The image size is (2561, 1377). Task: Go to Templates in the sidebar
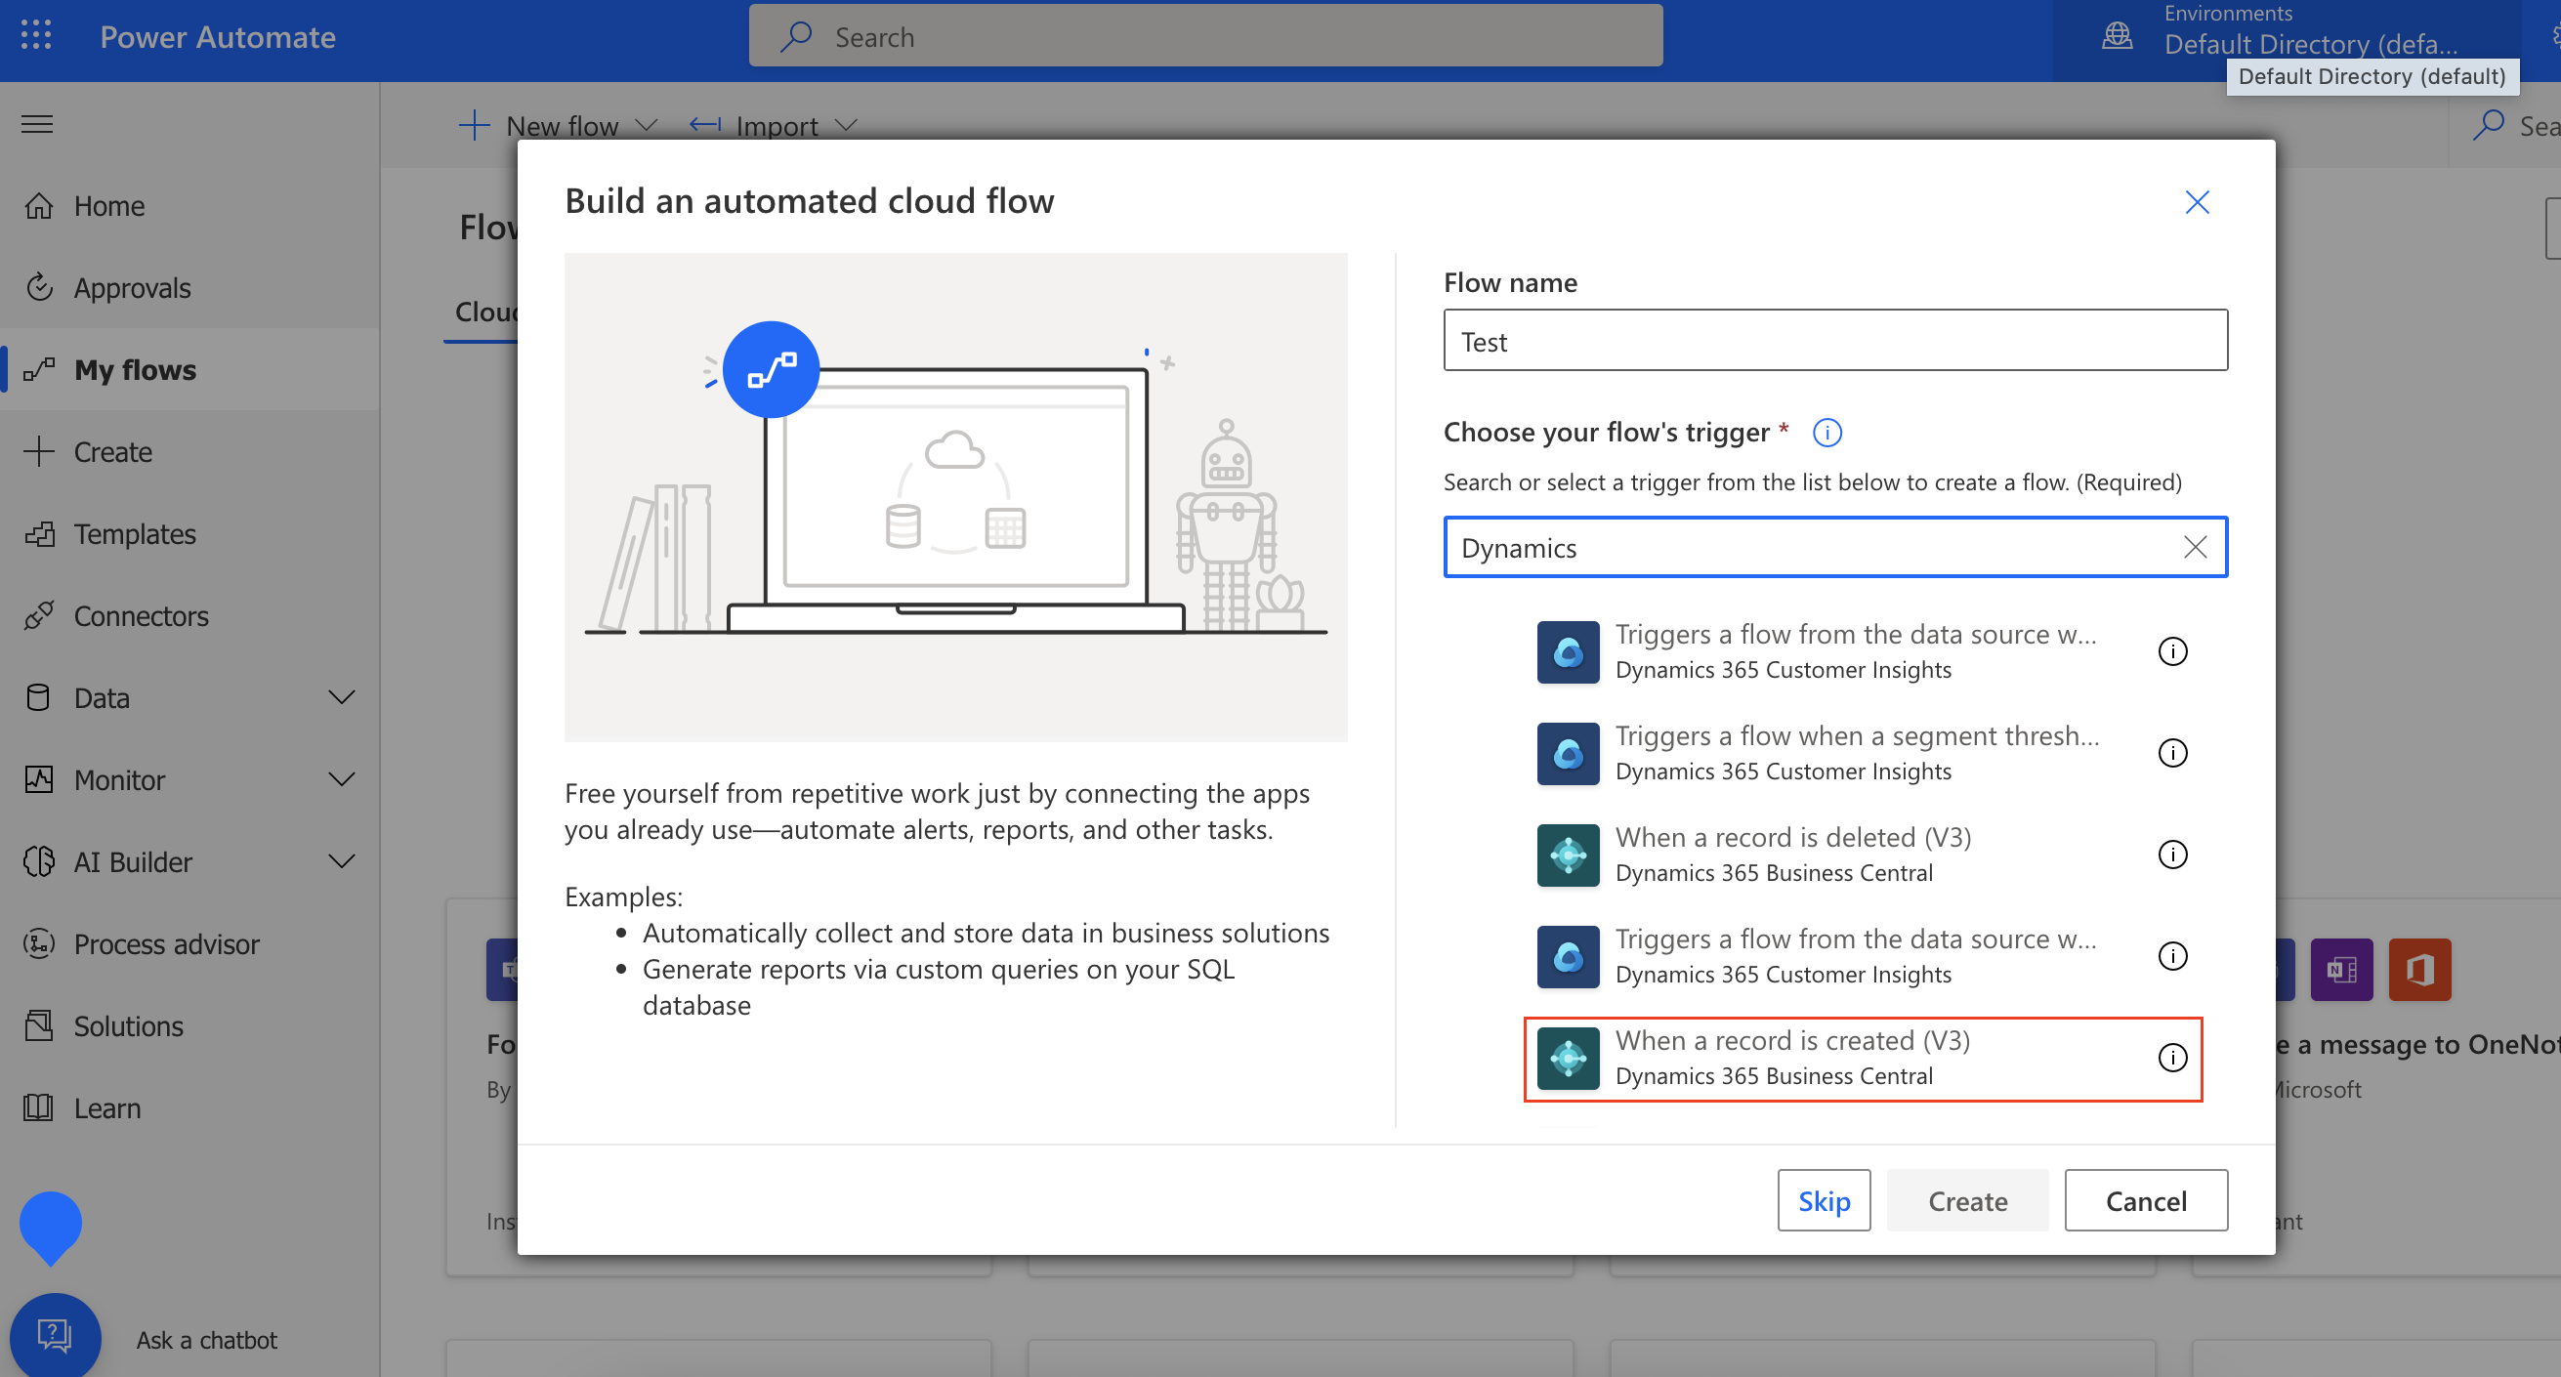pos(134,534)
